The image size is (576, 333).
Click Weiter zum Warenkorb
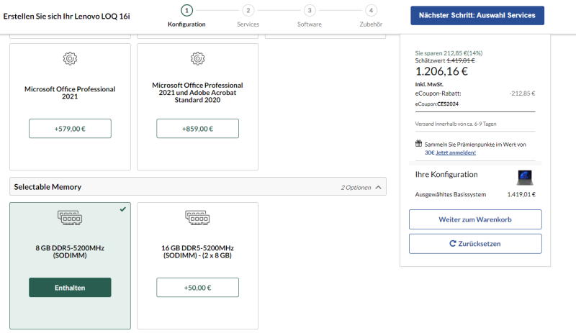point(475,219)
